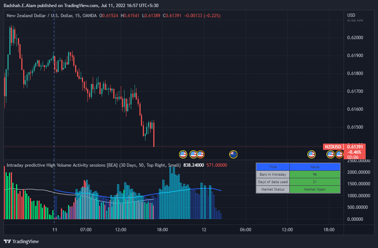The image size is (378, 248).
Task: Click the low value L0.61389
Action: click(151, 16)
